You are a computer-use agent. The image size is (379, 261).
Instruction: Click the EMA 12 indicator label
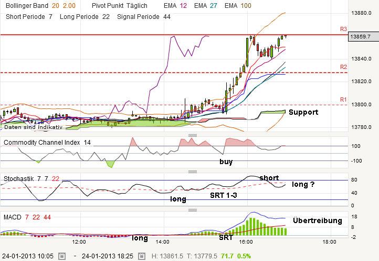coord(175,6)
